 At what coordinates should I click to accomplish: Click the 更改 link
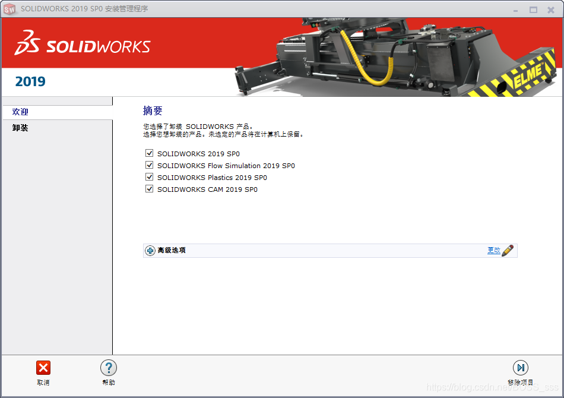pyautogui.click(x=494, y=251)
